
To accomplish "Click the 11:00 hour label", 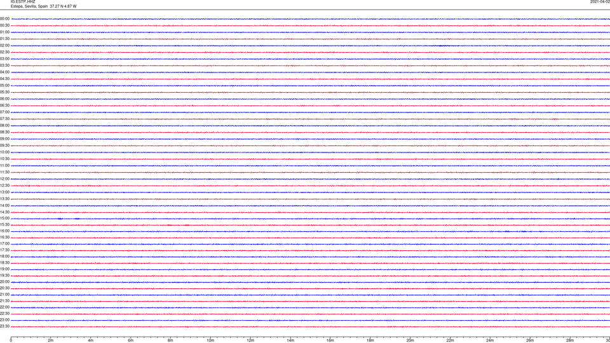I will click(4, 166).
